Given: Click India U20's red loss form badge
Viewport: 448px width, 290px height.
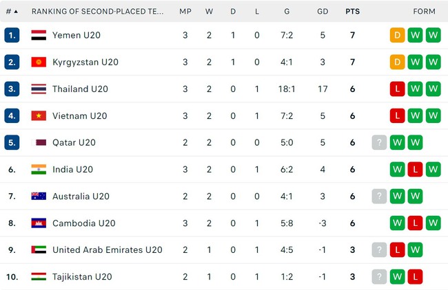Looking at the screenshot, I should click(x=416, y=169).
